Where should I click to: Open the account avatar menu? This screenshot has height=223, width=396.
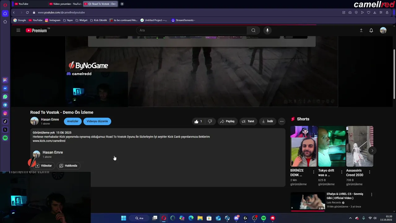(383, 30)
